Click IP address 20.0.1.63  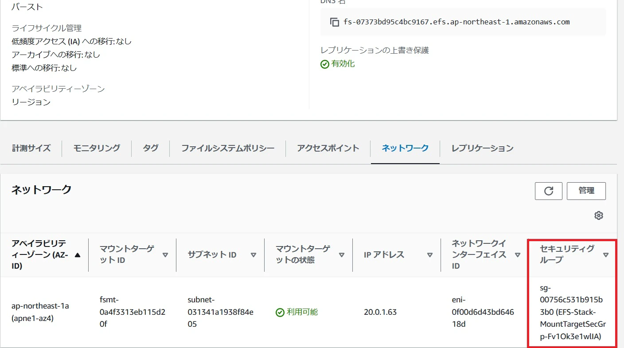pos(380,312)
